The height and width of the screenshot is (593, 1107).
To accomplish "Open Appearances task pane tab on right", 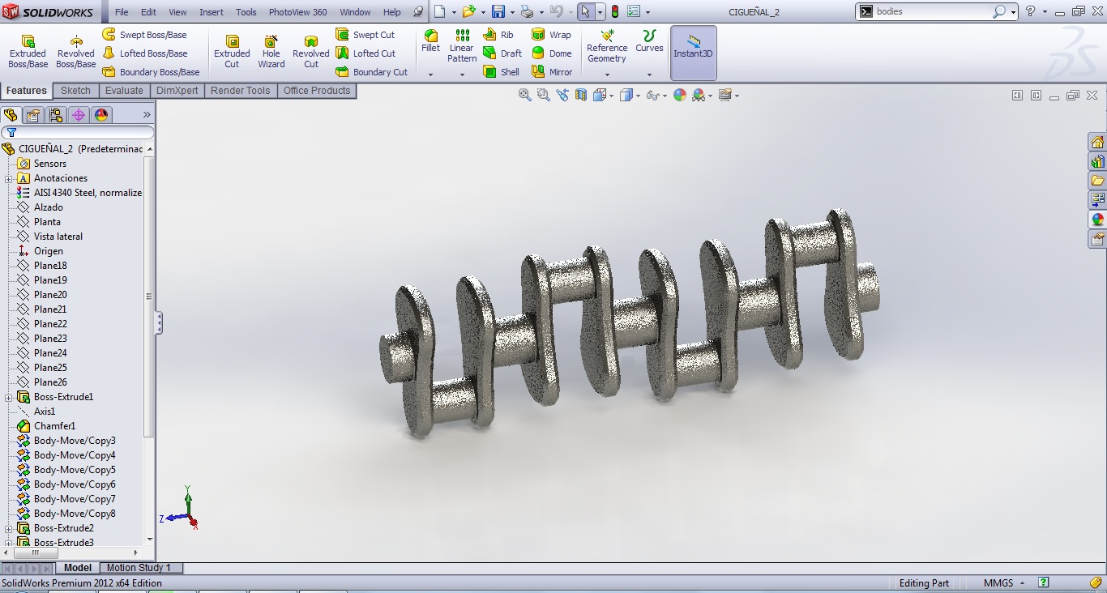I will click(x=1097, y=220).
